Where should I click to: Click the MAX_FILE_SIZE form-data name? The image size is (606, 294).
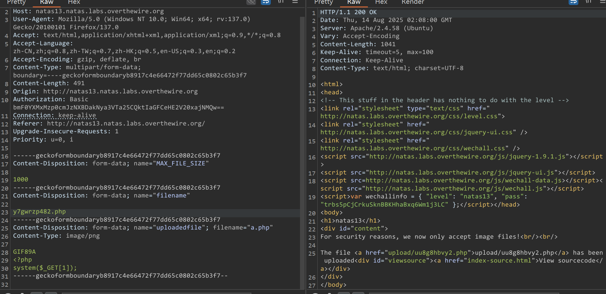(181, 164)
